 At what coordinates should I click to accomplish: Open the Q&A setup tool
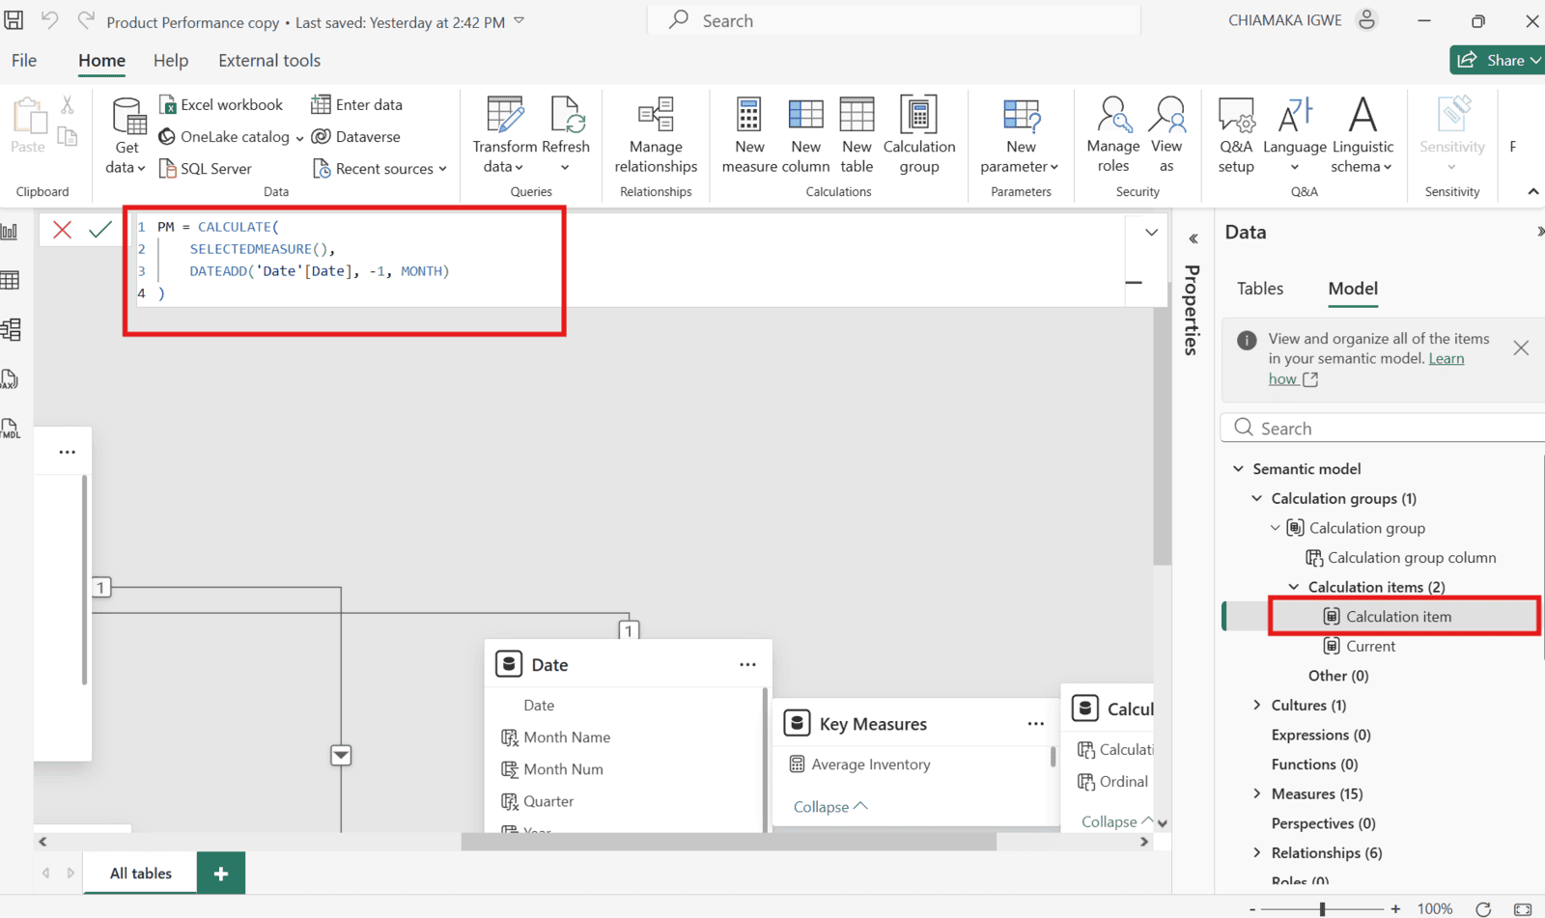coord(1235,116)
